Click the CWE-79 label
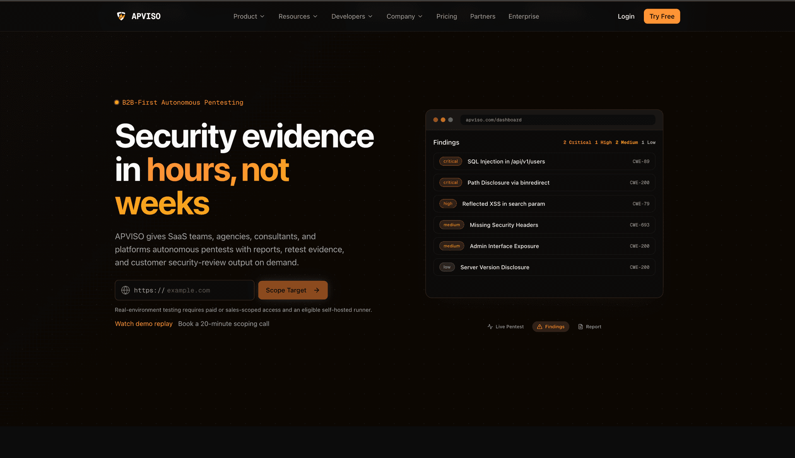The height and width of the screenshot is (458, 795). [641, 204]
